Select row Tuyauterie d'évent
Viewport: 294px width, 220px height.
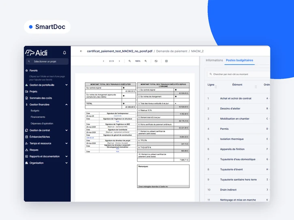[237, 169]
